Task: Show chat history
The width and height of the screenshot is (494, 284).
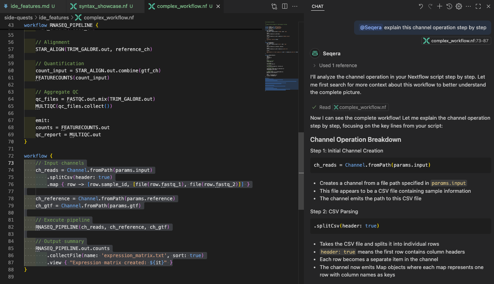Action: point(449,6)
